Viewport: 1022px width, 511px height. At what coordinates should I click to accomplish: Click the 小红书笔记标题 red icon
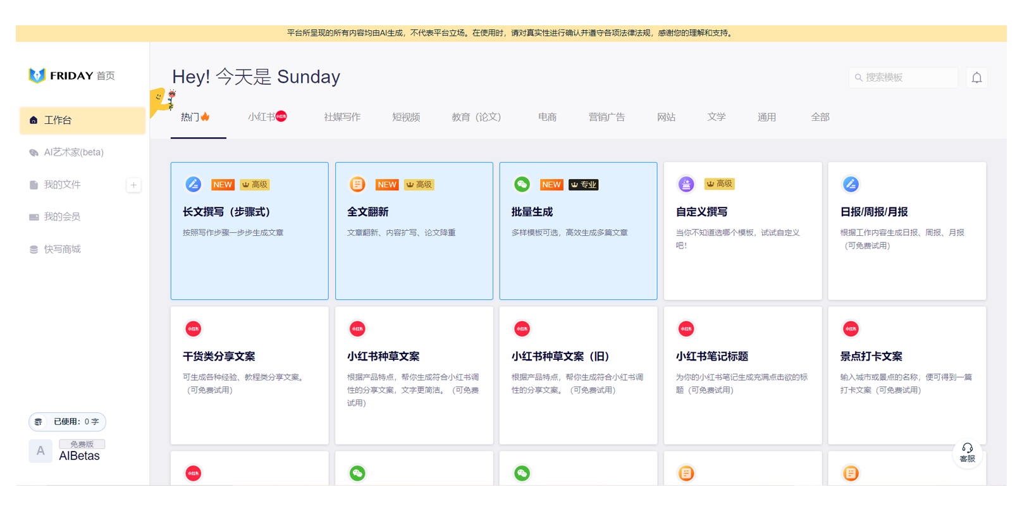(686, 329)
